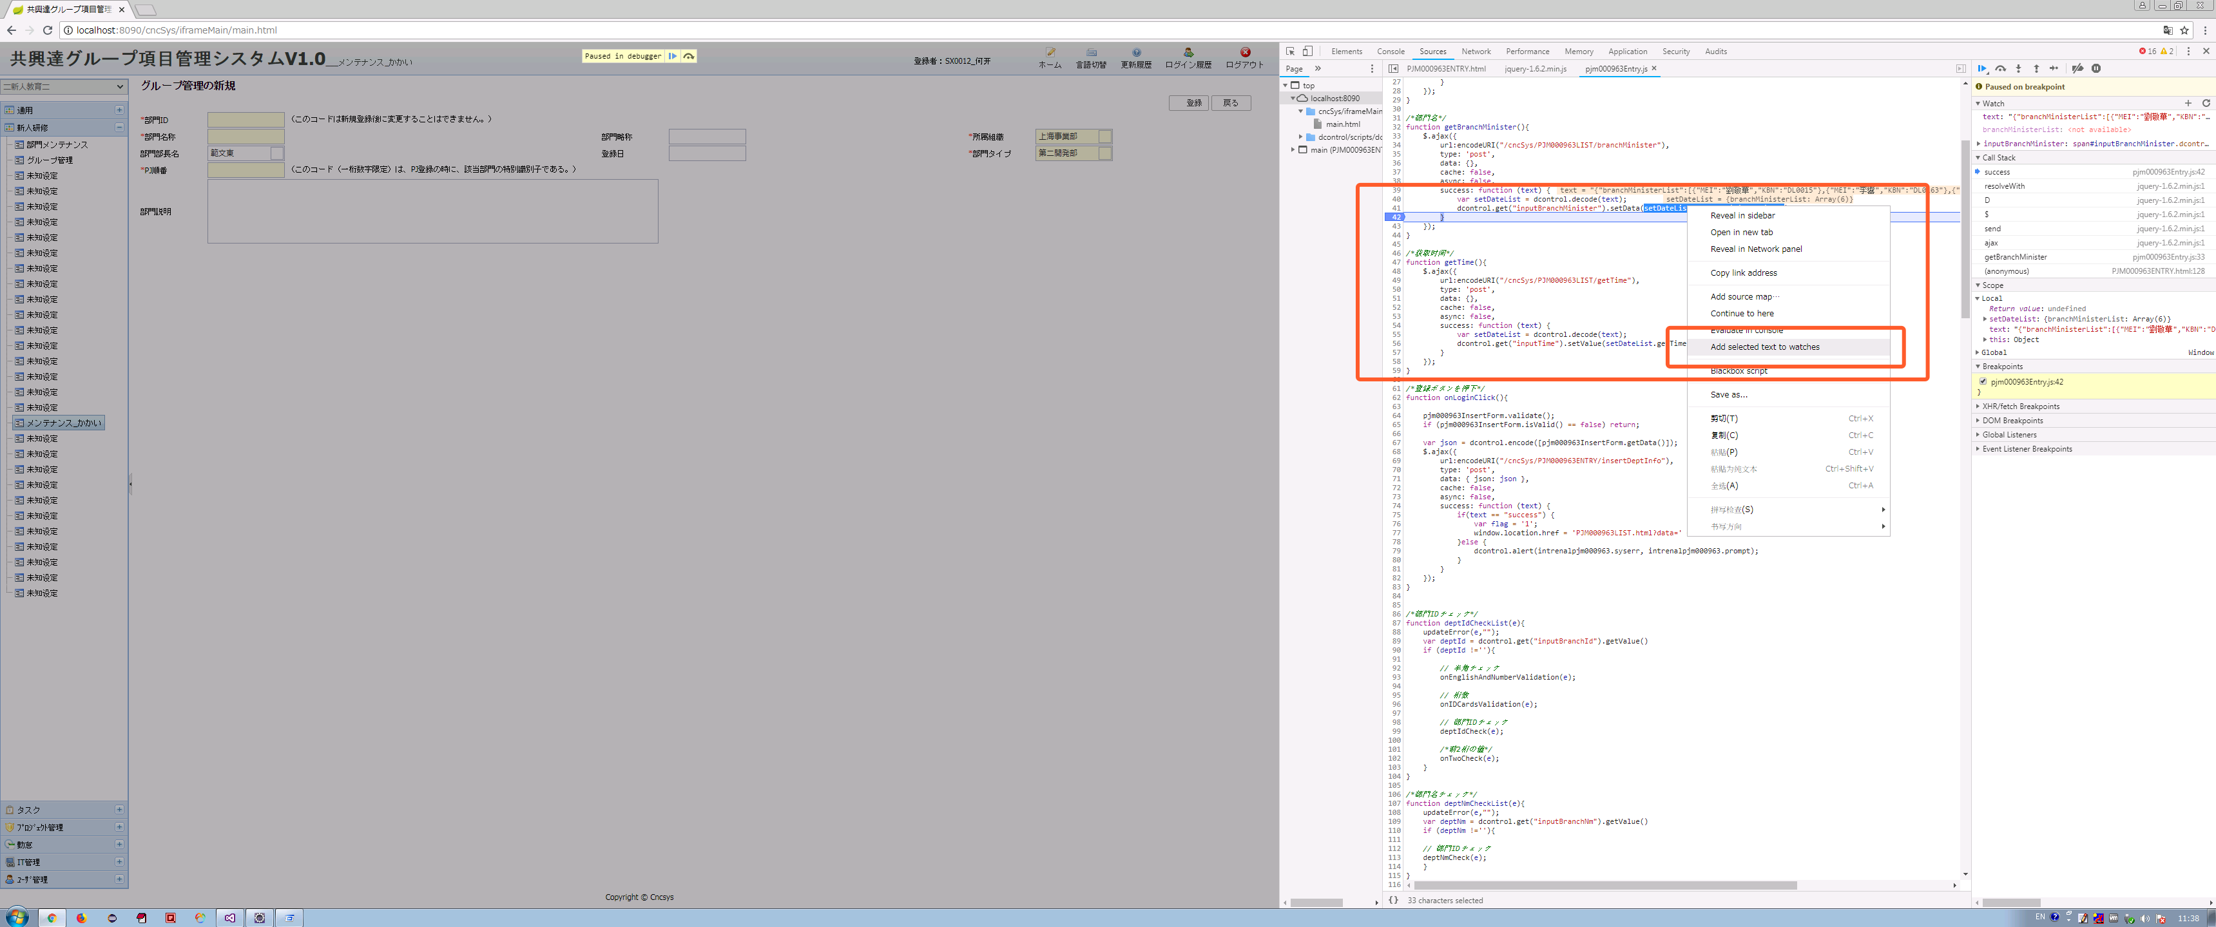This screenshot has width=2216, height=927.
Task: Close the pjm000963Entry.js tab
Action: click(1653, 69)
